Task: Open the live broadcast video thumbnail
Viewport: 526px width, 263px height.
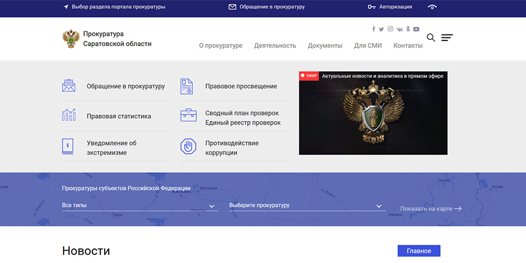Action: pos(373,117)
